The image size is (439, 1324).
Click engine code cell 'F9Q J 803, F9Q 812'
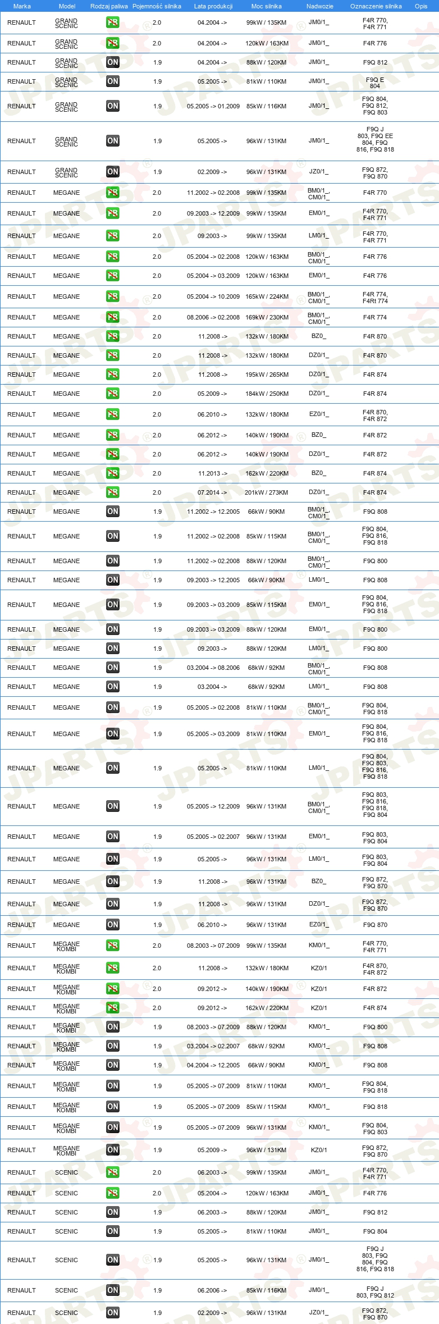(x=375, y=1292)
